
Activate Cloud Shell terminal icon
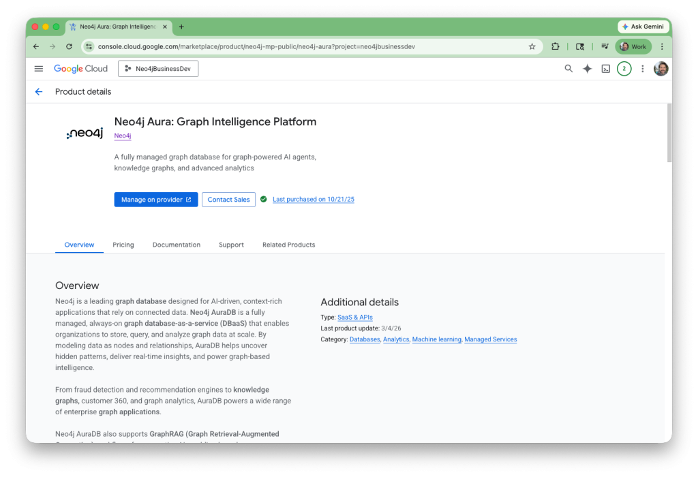[x=605, y=69]
